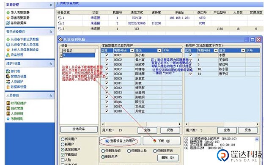Screen dimensions: 266x165
Task: Toggle the checkbox for new user 14 曹平红
Action: coord(190,74)
